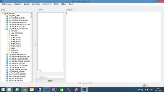Viewport: 164px width, 92px height.
Task: Select the ATN_CUR_CUSTOMS_REGISTER_AREA table row
Action: [19, 24]
